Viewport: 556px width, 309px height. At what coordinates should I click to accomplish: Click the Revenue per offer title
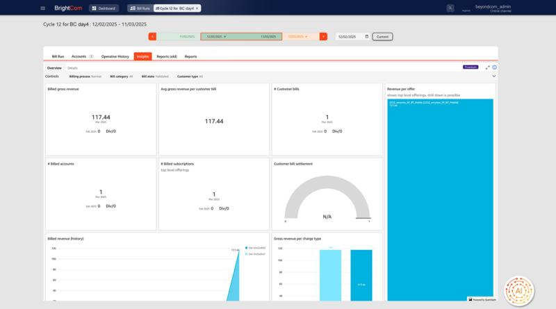(x=401, y=89)
